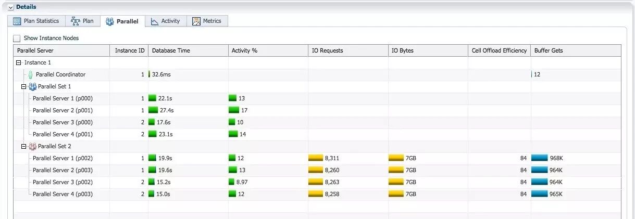
Task: Select Parallel Server 1 (p000) row
Action: point(317,98)
